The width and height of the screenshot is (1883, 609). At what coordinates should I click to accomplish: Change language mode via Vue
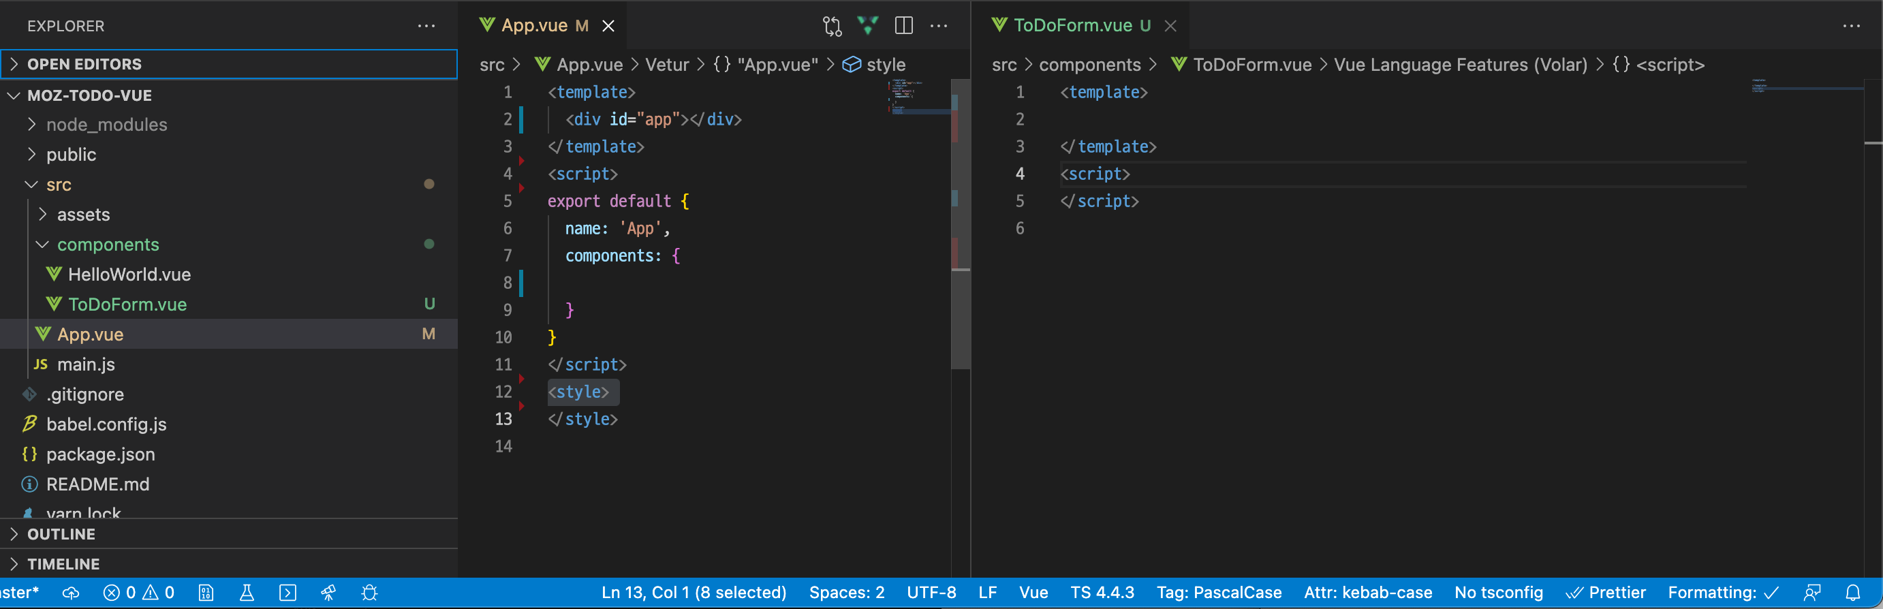1033,593
